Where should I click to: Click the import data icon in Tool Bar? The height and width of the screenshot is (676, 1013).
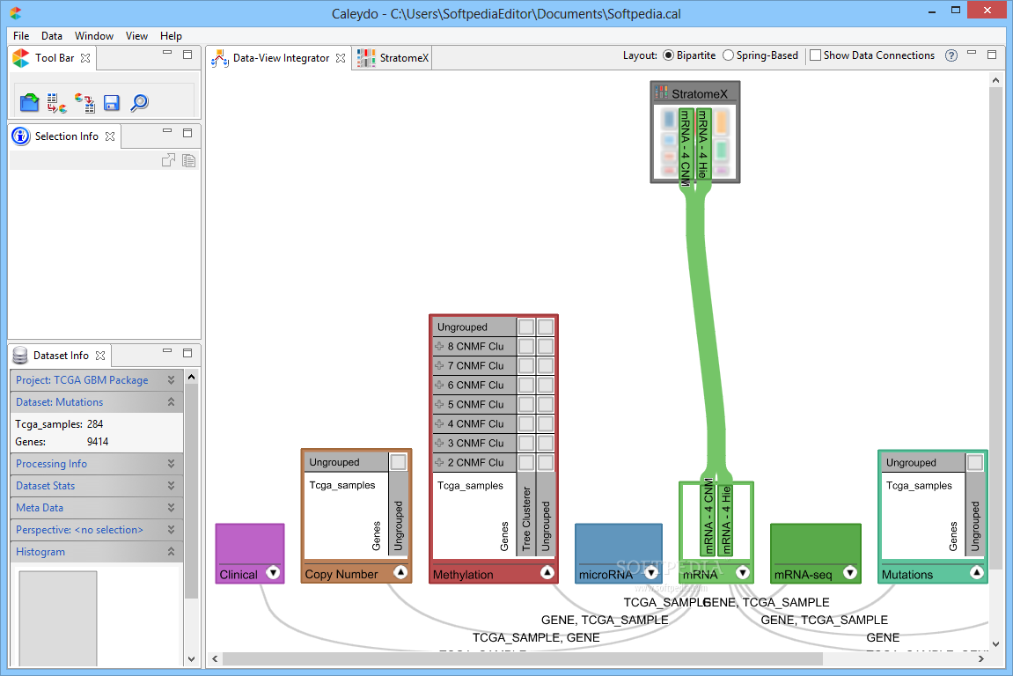(57, 103)
